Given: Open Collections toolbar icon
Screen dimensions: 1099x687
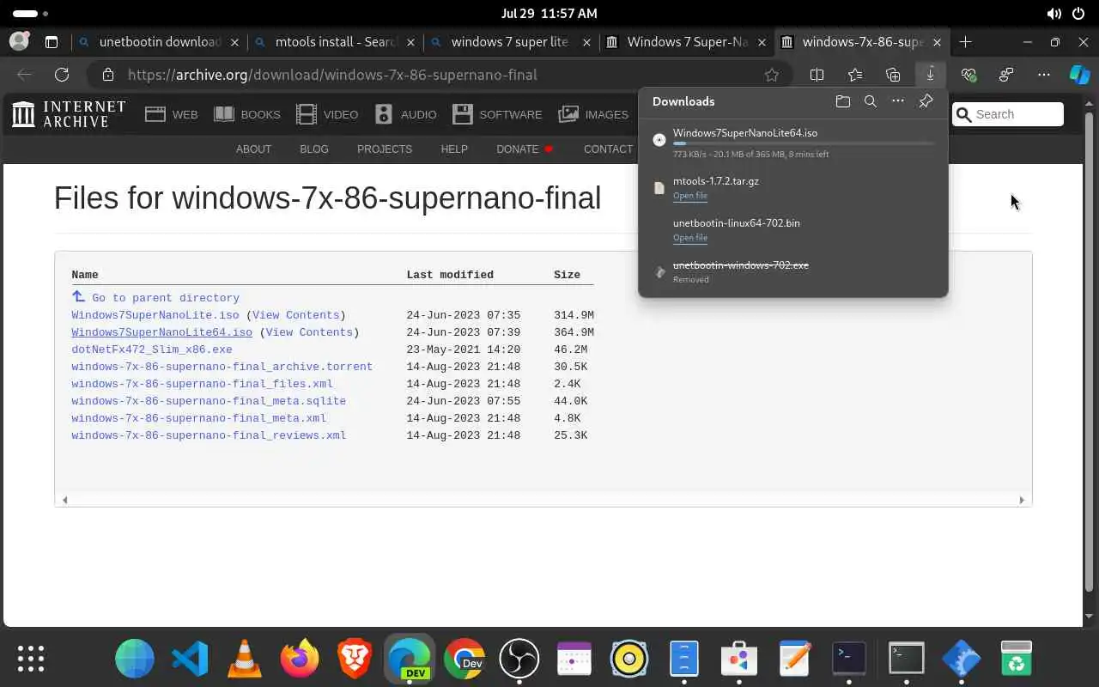Looking at the screenshot, I should point(893,75).
